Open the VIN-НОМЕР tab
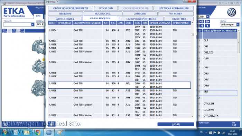 click(x=176, y=13)
